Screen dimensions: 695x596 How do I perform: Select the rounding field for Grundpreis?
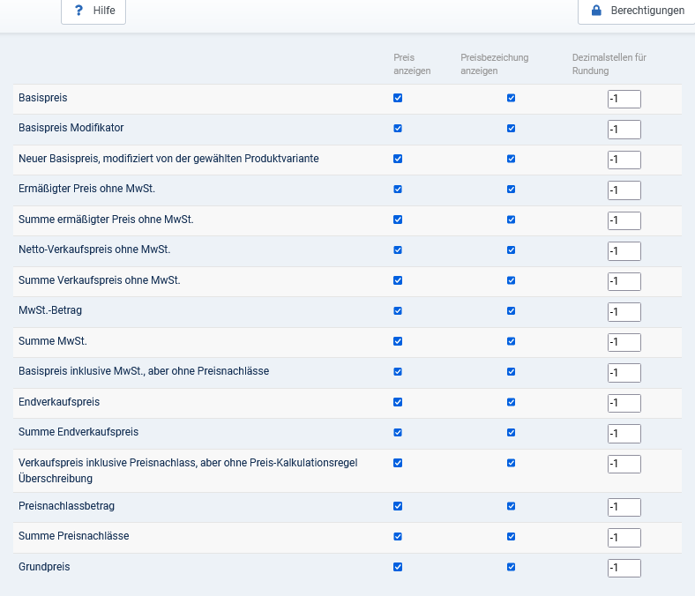coord(624,568)
